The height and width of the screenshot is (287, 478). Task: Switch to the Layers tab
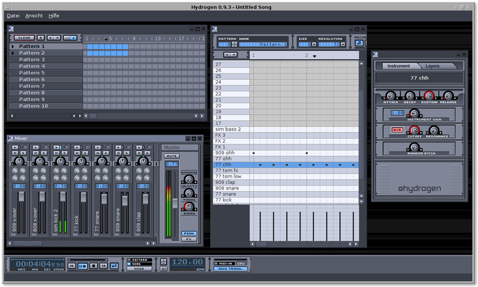[433, 66]
